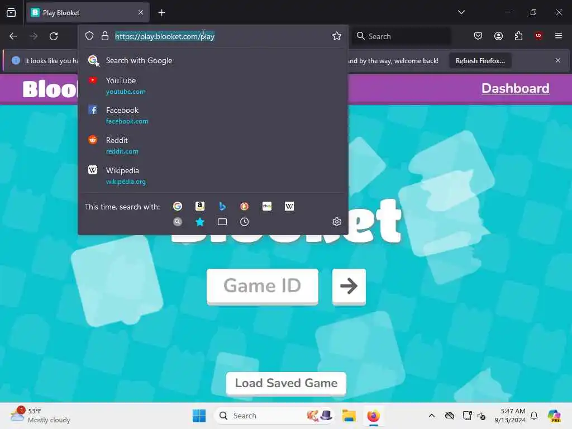This screenshot has height=429, width=572.
Task: Click the Firefox taskbar icon
Action: click(373, 416)
